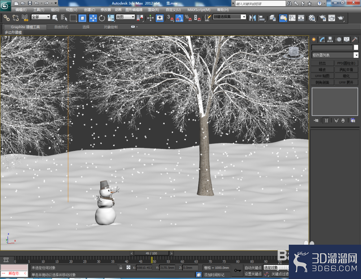
Task: Apply the 噪波 modifier button
Action: pos(322,70)
